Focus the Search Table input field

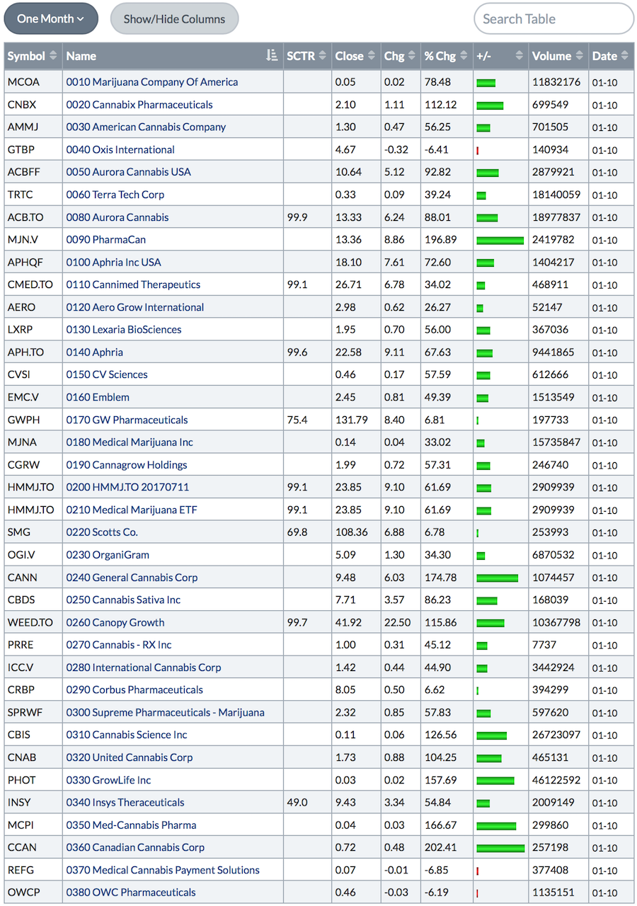(x=553, y=19)
